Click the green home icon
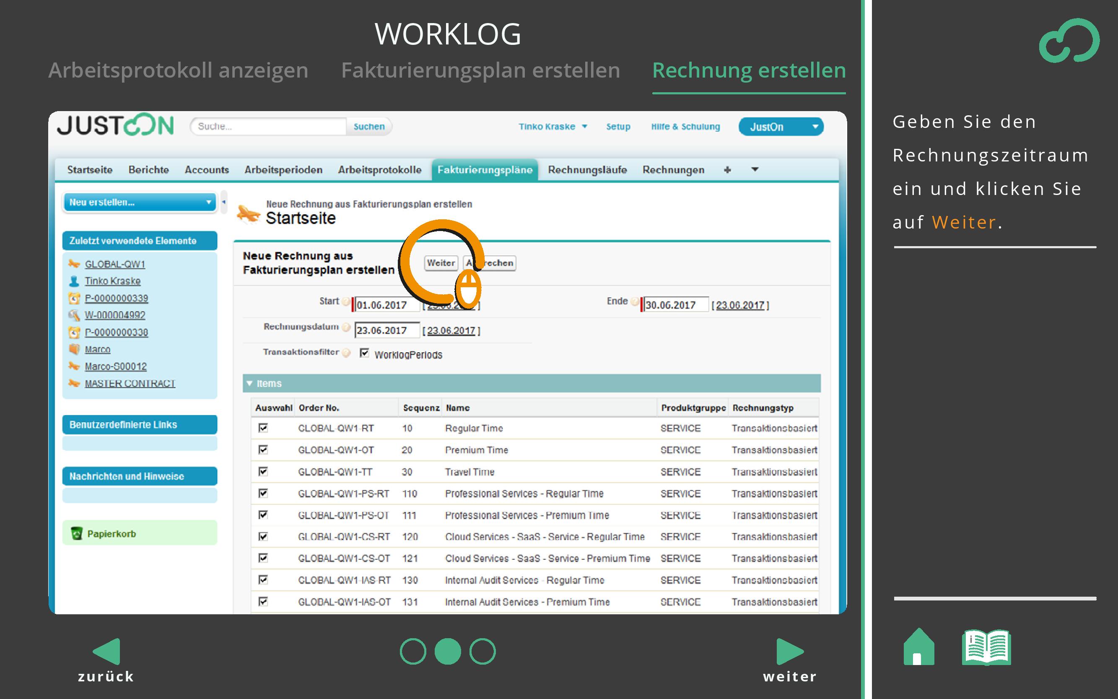The image size is (1118, 699). [x=918, y=648]
